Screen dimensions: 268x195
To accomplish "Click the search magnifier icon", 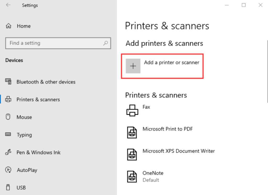I will coord(105,43).
